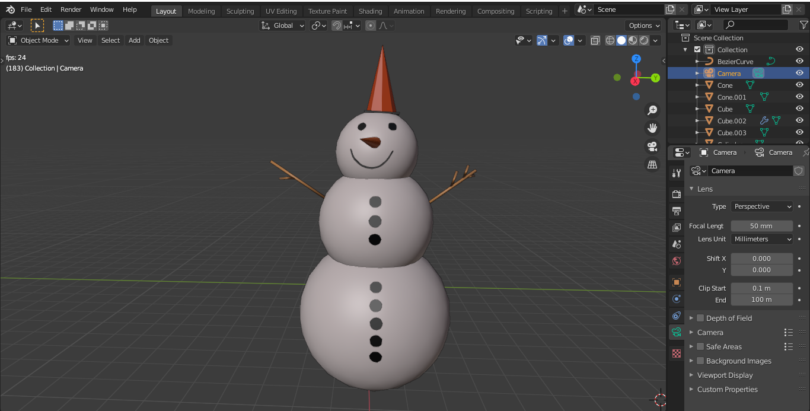Click fake user shield icon beside Camera
The height and width of the screenshot is (411, 810).
click(799, 171)
